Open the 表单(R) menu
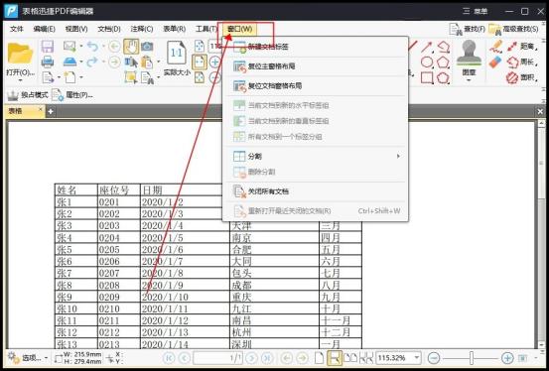 point(175,29)
